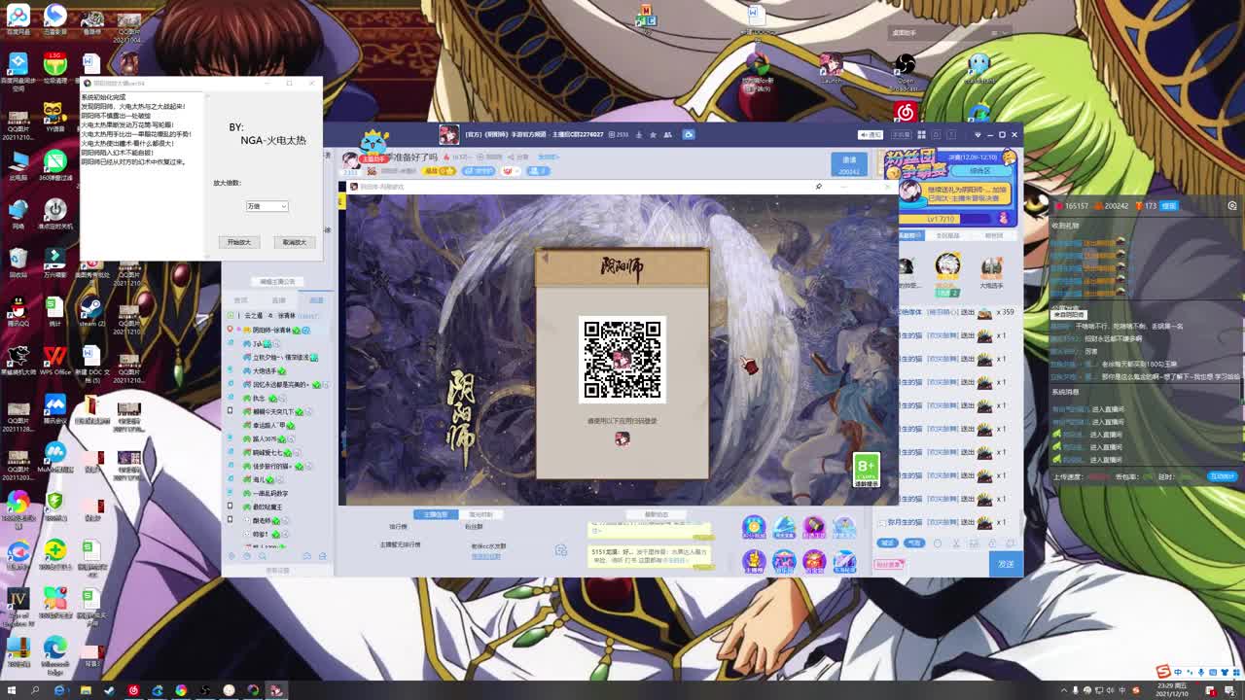
Task: Select the highlighted 主播信息 tab below video
Action: (x=437, y=514)
